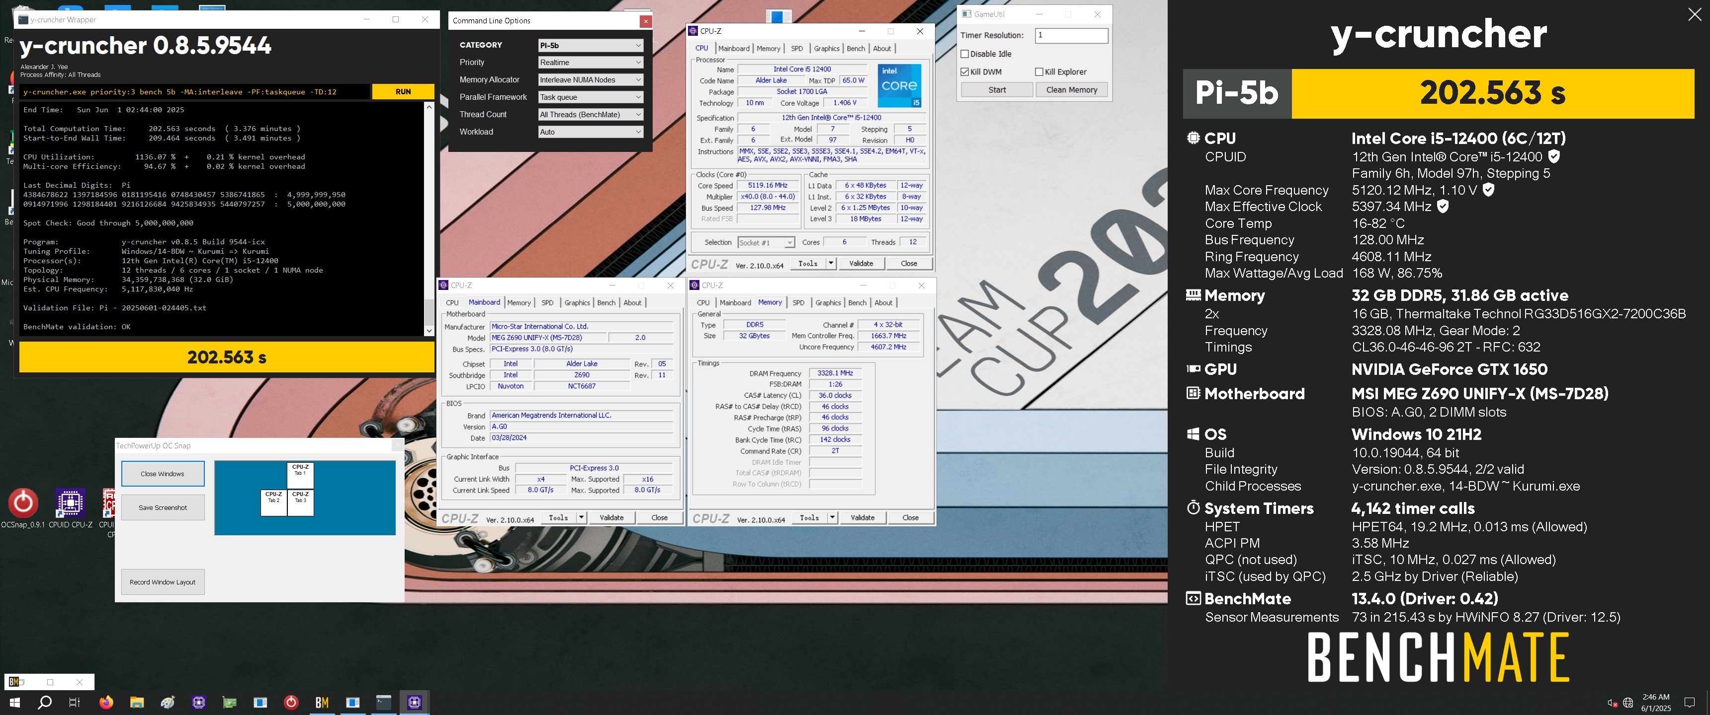
Task: Open Category dropdown showing Pi-5b
Action: coord(590,45)
